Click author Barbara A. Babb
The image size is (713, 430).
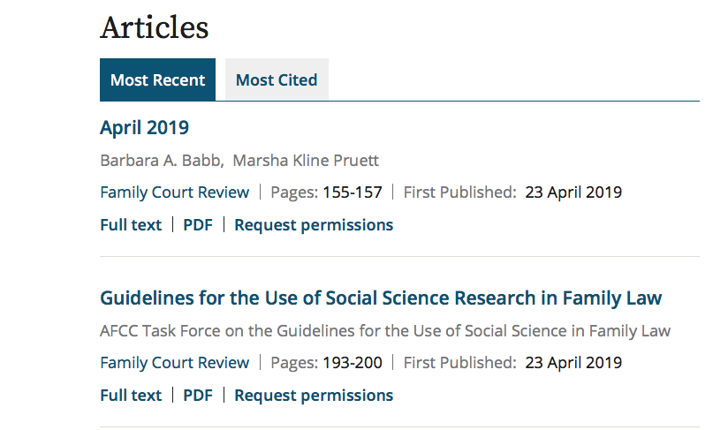coord(161,161)
